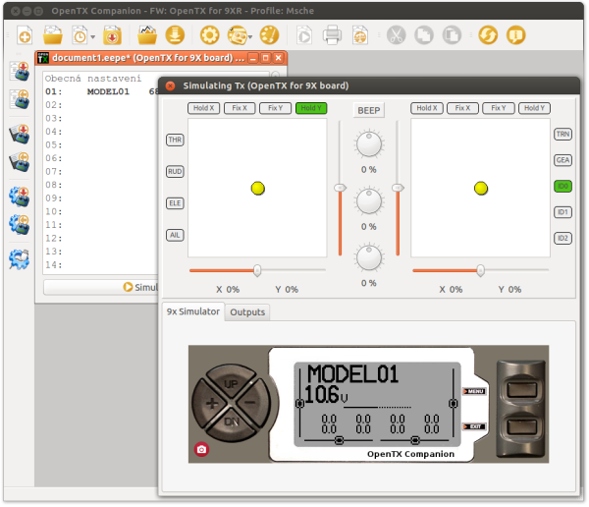589x507 pixels.
Task: Select MODEL01 in the model list
Action: coord(108,91)
